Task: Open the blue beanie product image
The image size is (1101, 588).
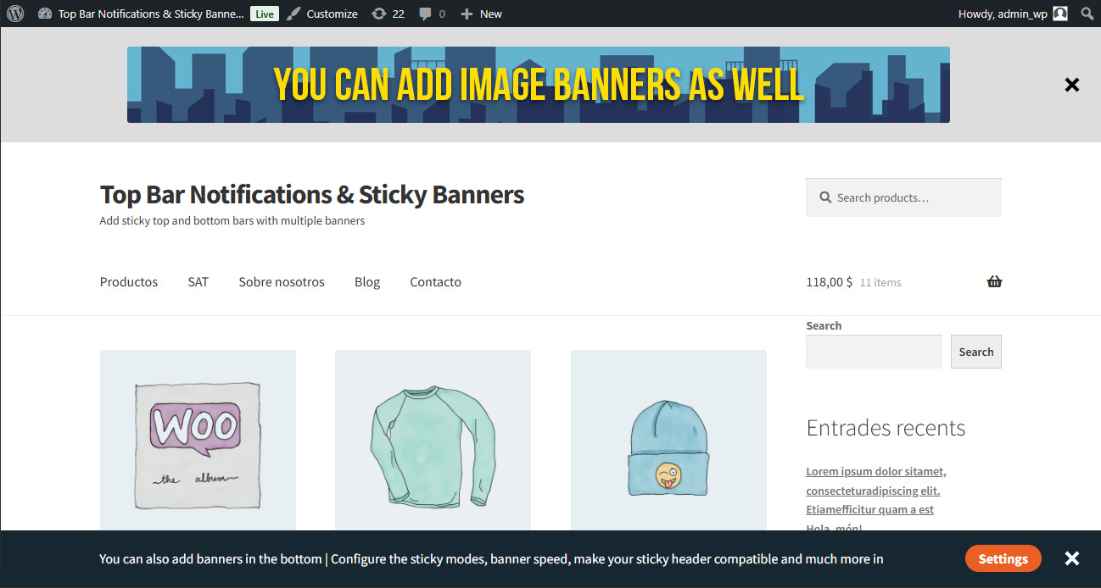Action: click(x=668, y=441)
